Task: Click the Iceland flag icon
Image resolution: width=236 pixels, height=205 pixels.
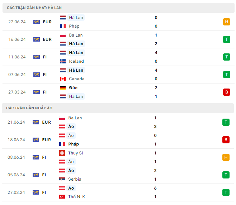Action: pyautogui.click(x=63, y=61)
